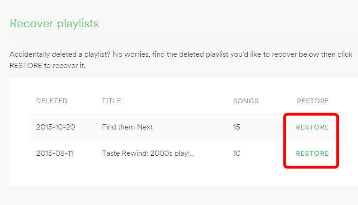Click the song count 15
Viewport: 358px width, 205px height.
[236, 127]
